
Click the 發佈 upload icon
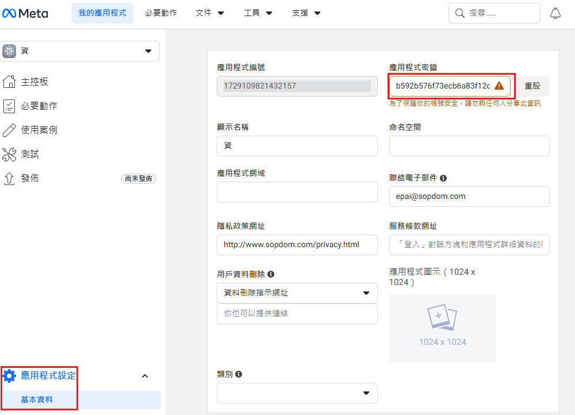(9, 179)
